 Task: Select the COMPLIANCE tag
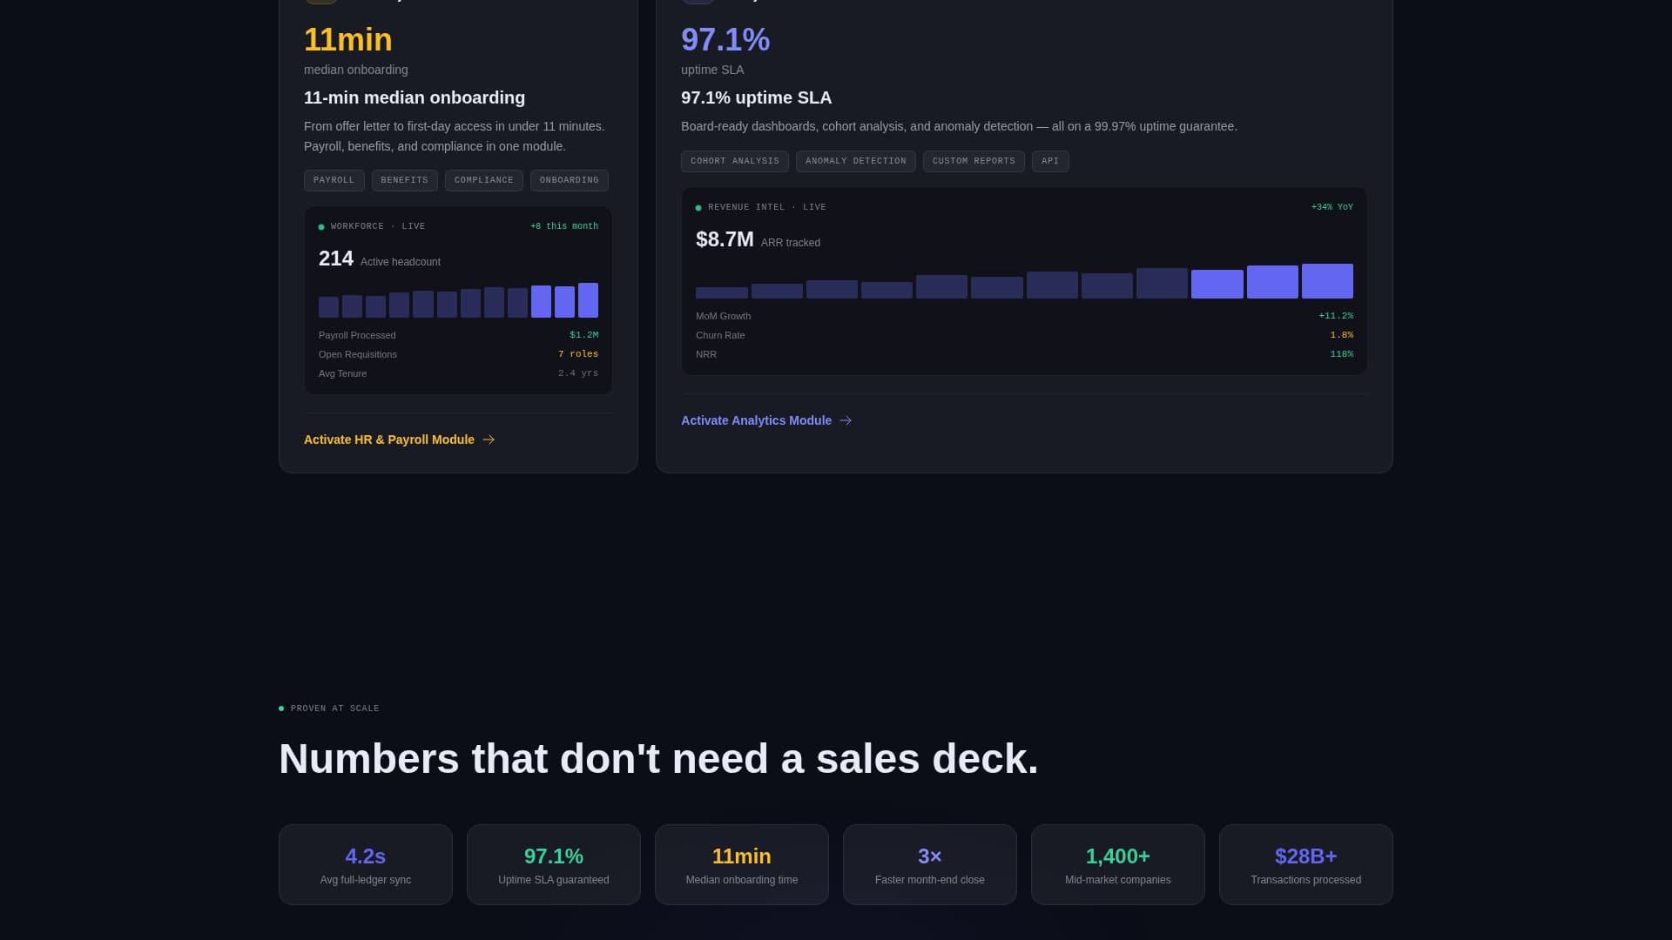(x=484, y=180)
